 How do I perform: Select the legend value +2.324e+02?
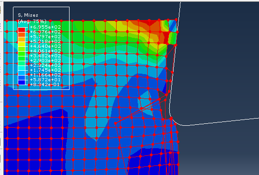point(46,66)
